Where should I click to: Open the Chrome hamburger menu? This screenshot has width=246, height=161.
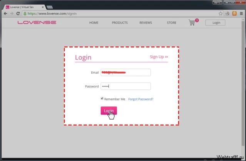point(241,13)
